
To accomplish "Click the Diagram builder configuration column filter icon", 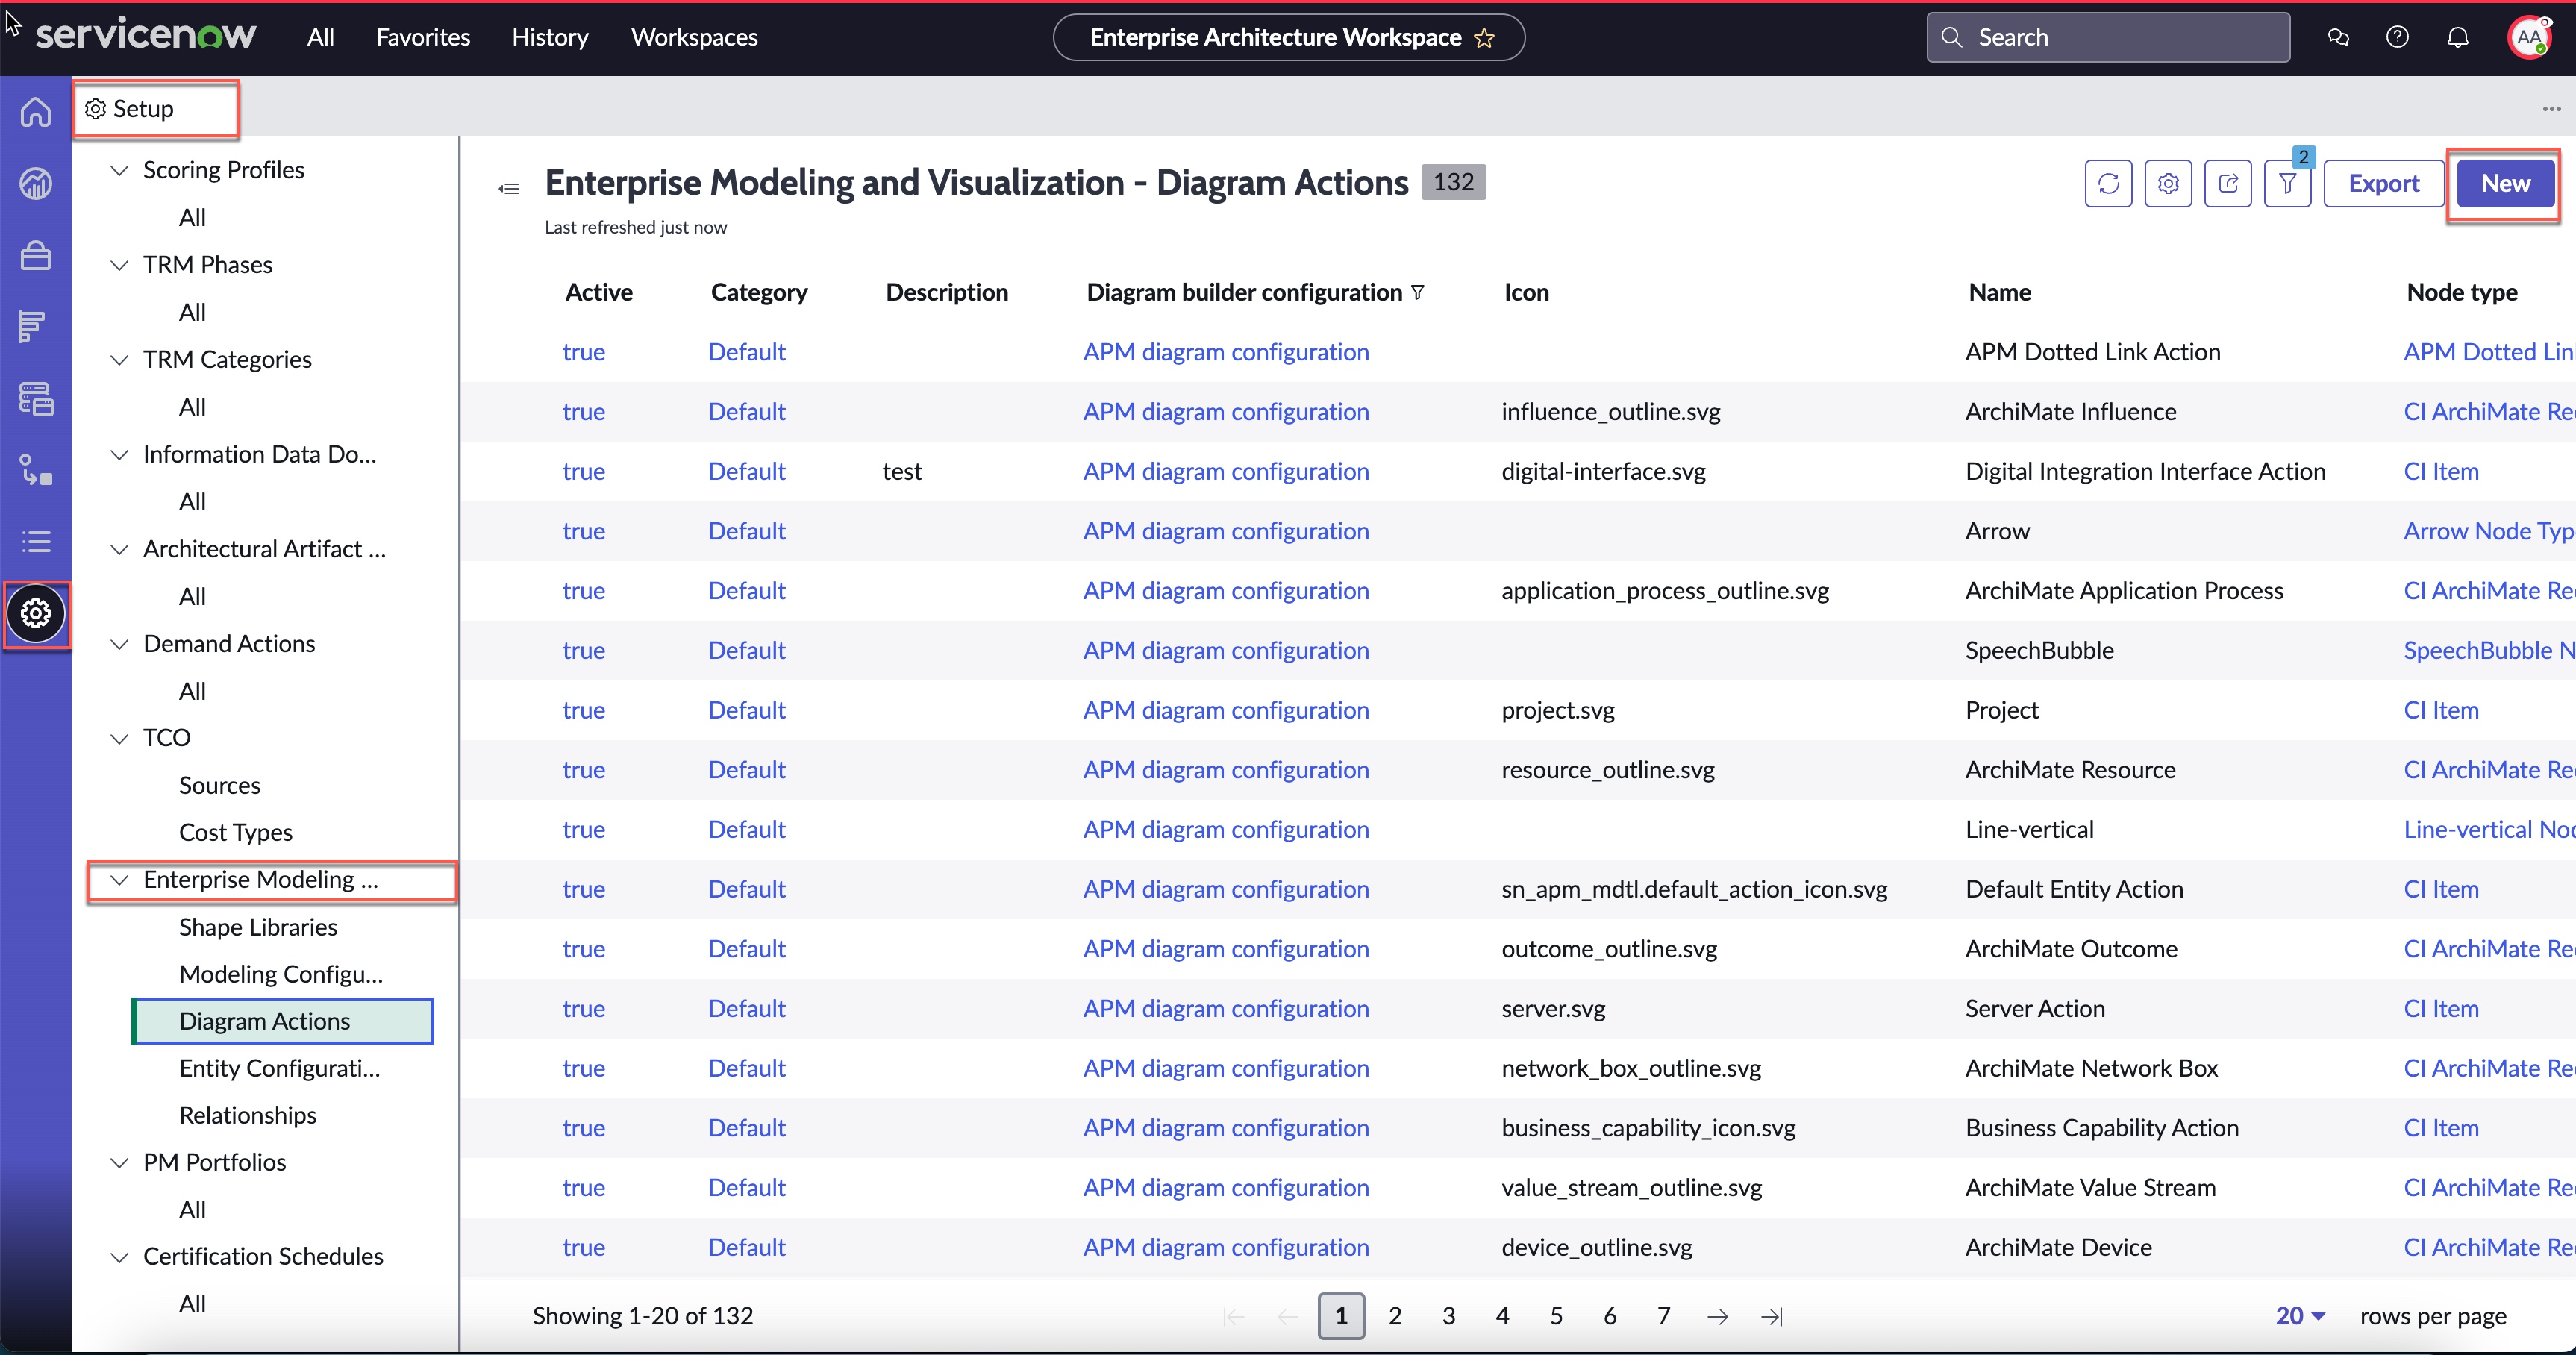I will tap(1417, 292).
